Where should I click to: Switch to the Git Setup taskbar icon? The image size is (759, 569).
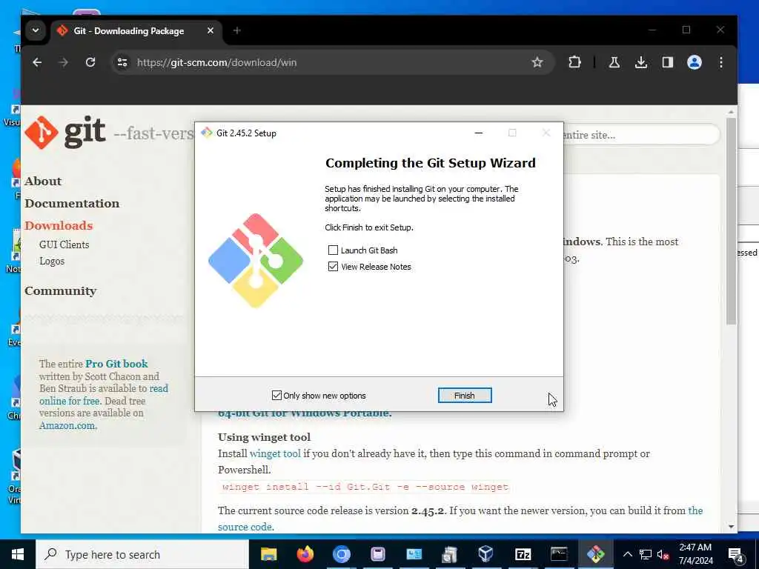tap(595, 554)
